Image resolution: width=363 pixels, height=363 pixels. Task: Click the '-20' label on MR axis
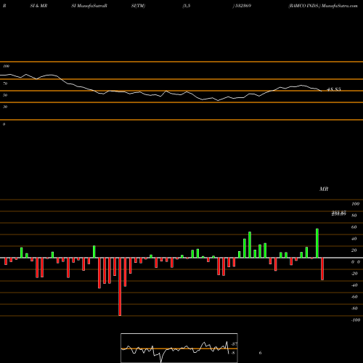pos(354,274)
